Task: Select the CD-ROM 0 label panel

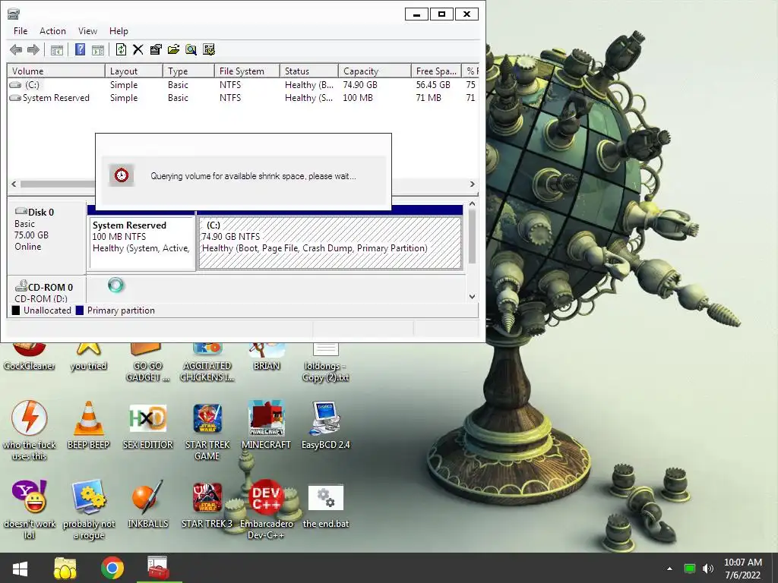Action: coord(46,291)
